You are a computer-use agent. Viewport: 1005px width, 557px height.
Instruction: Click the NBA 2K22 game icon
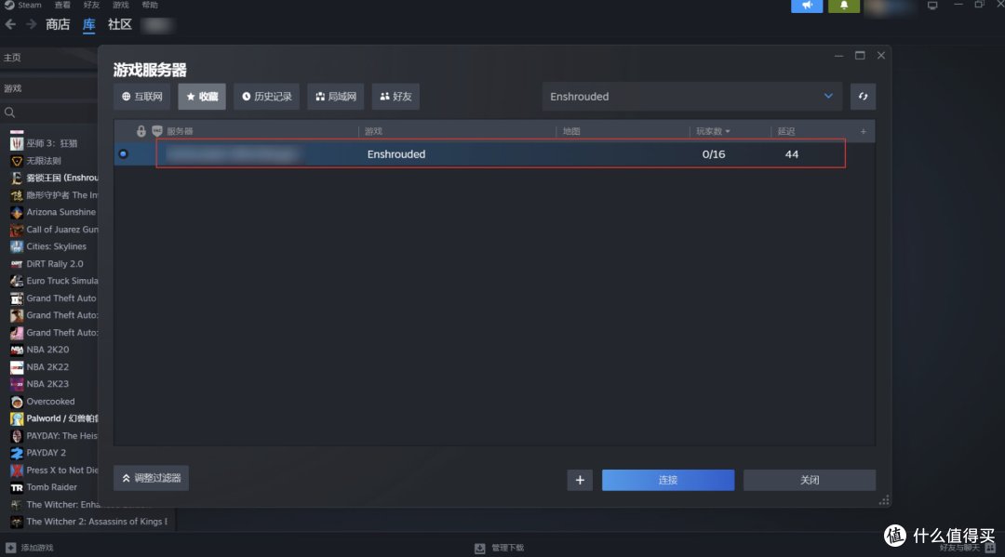[x=17, y=367]
